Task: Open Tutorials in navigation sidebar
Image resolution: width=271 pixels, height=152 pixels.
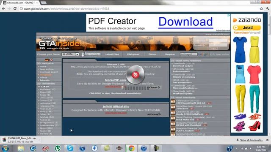Action: (x=44, y=80)
